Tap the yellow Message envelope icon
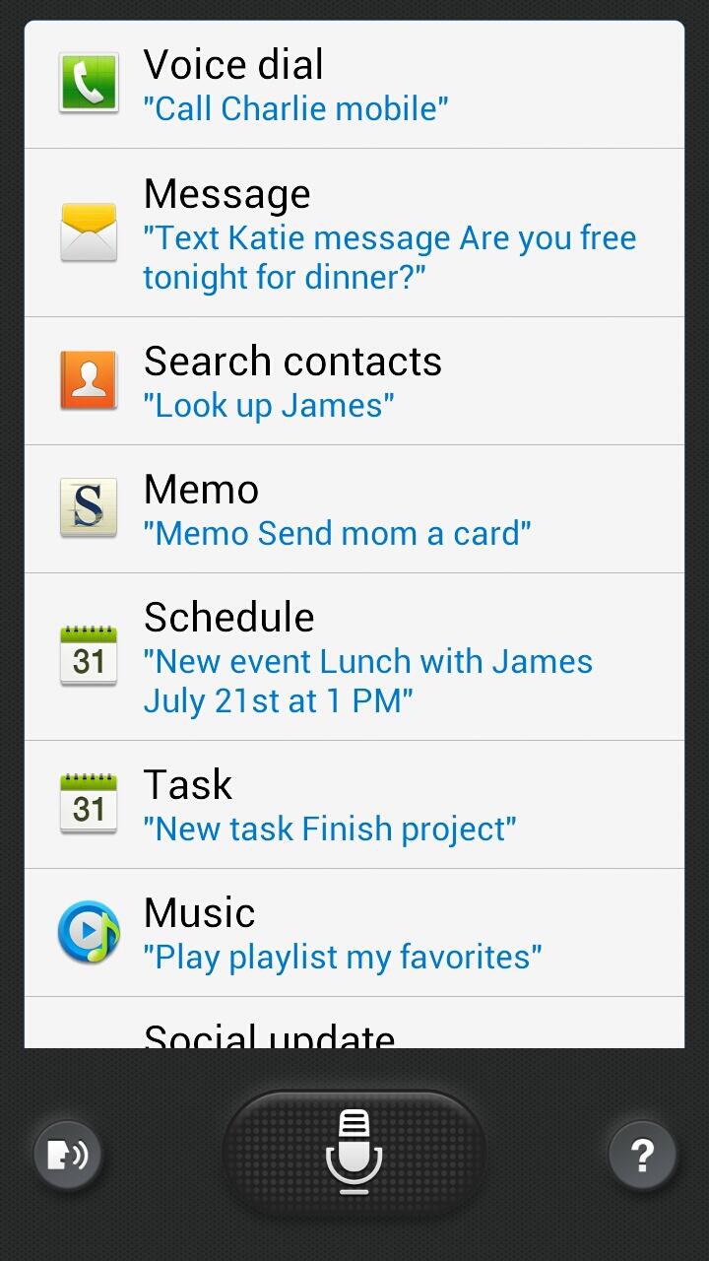Image resolution: width=709 pixels, height=1261 pixels. click(89, 232)
